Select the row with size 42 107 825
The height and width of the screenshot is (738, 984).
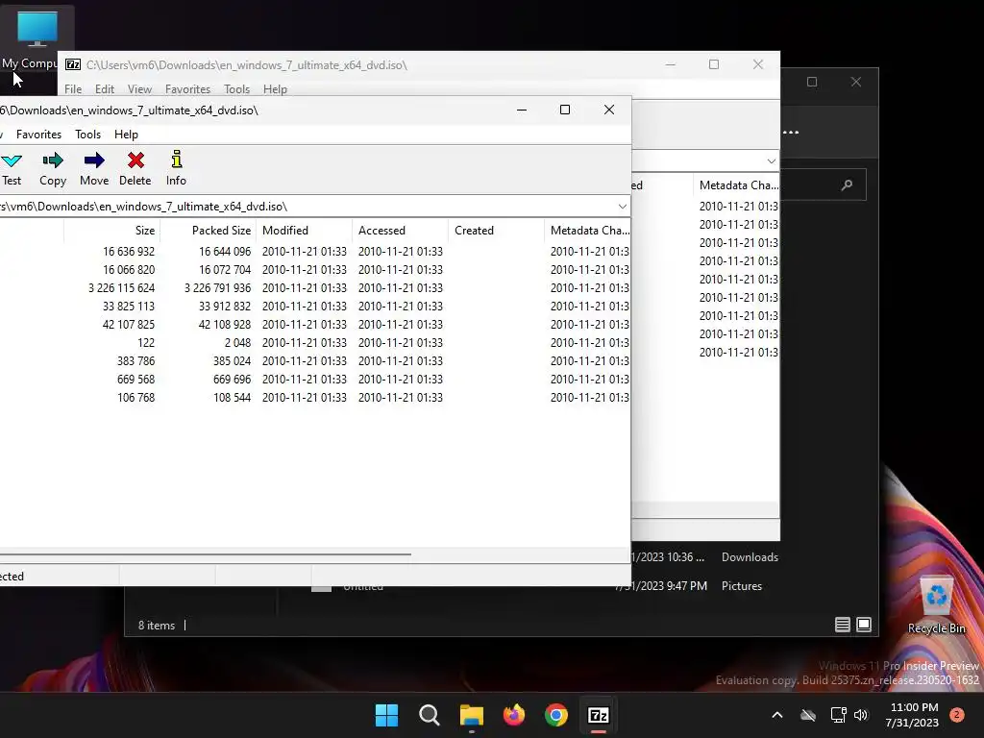click(x=315, y=324)
